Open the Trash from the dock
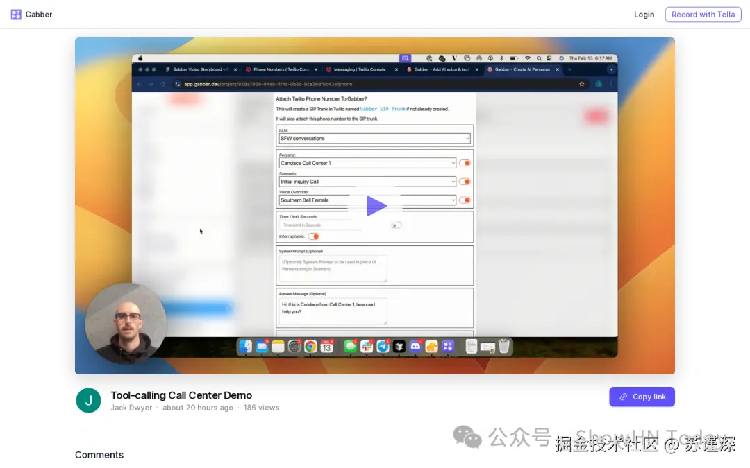Viewport: 750px width, 468px height. click(x=505, y=346)
